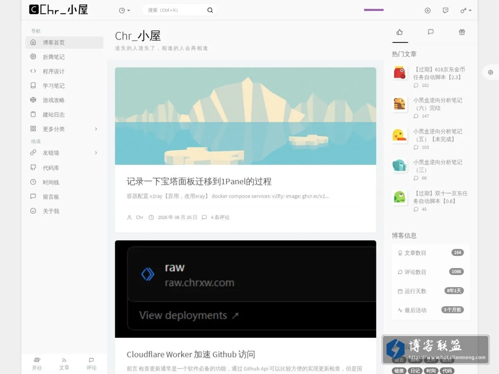
Task: Click the teal elephant avatar thumbnail
Action: click(400, 166)
